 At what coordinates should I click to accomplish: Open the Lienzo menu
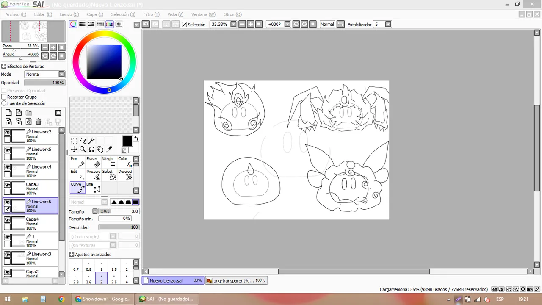point(69,14)
